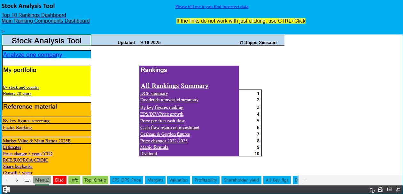Open the Top10 help sheet tab
The width and height of the screenshot is (403, 194).
click(x=95, y=180)
